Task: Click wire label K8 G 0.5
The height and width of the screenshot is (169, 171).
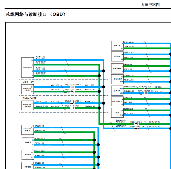Action: [158, 87]
